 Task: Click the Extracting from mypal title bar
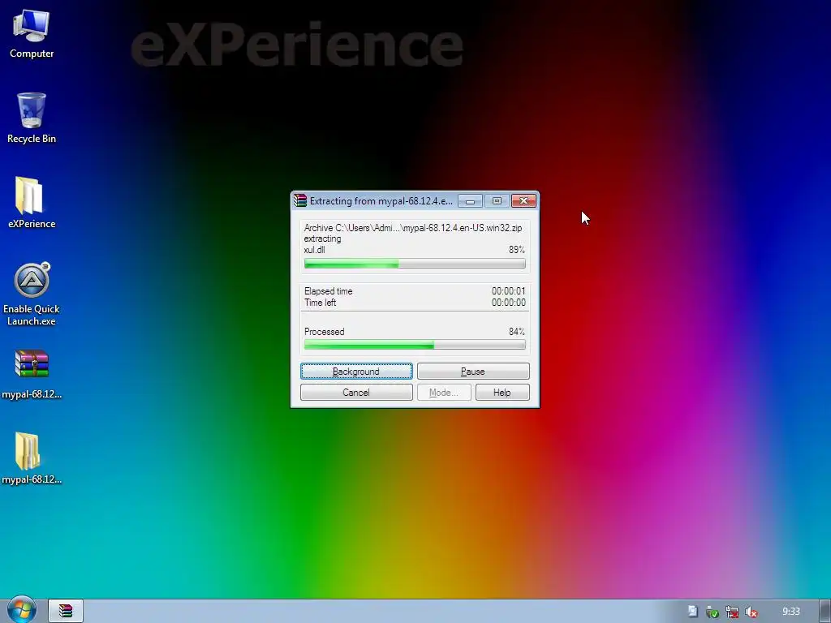(x=381, y=201)
